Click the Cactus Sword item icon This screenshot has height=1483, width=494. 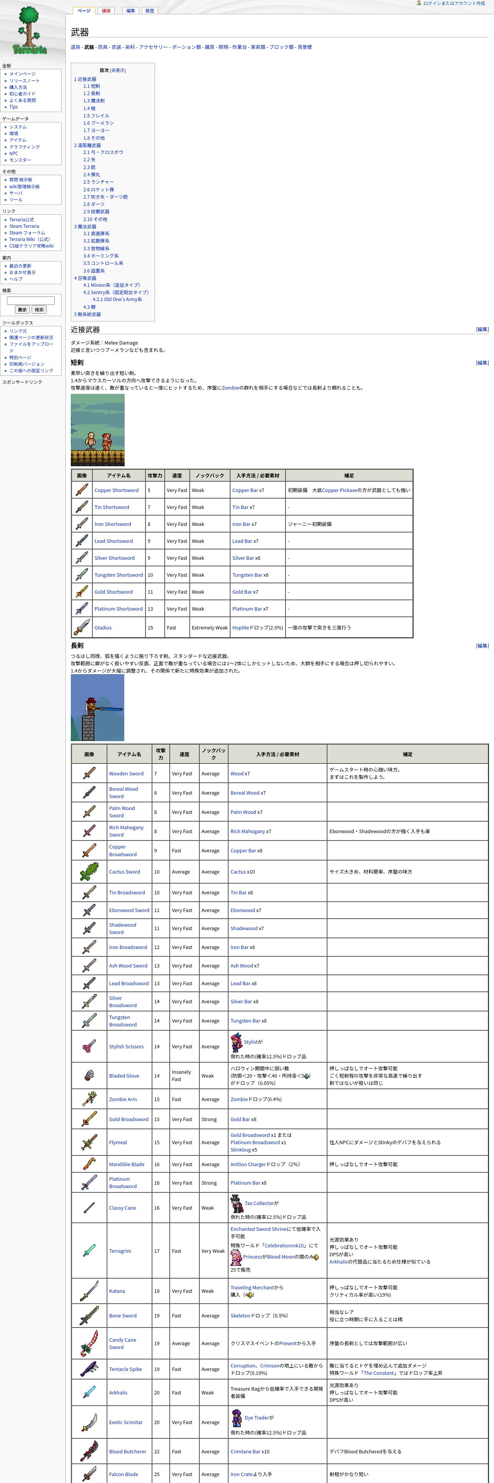[x=89, y=872]
